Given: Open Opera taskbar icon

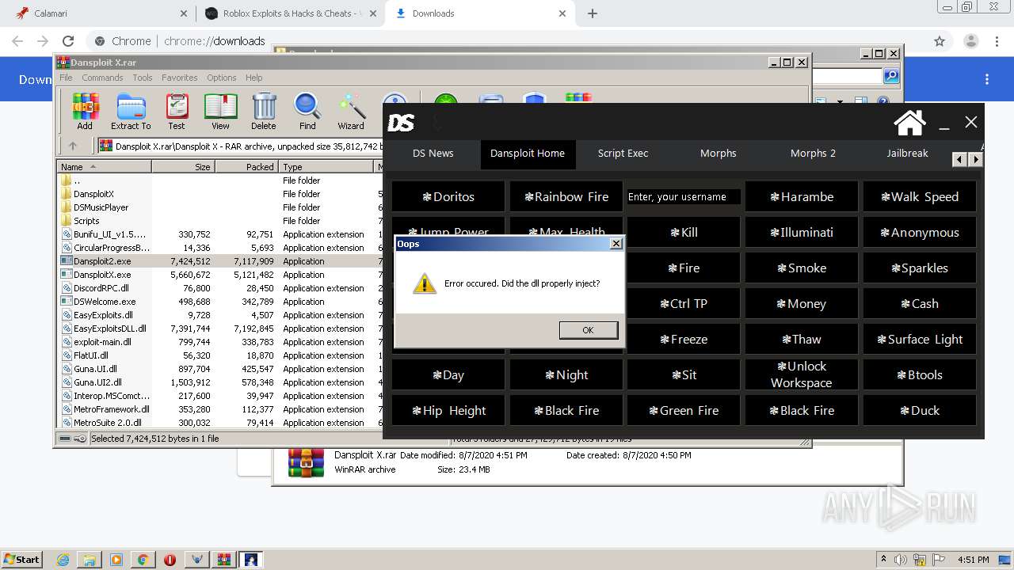Looking at the screenshot, I should tap(170, 560).
